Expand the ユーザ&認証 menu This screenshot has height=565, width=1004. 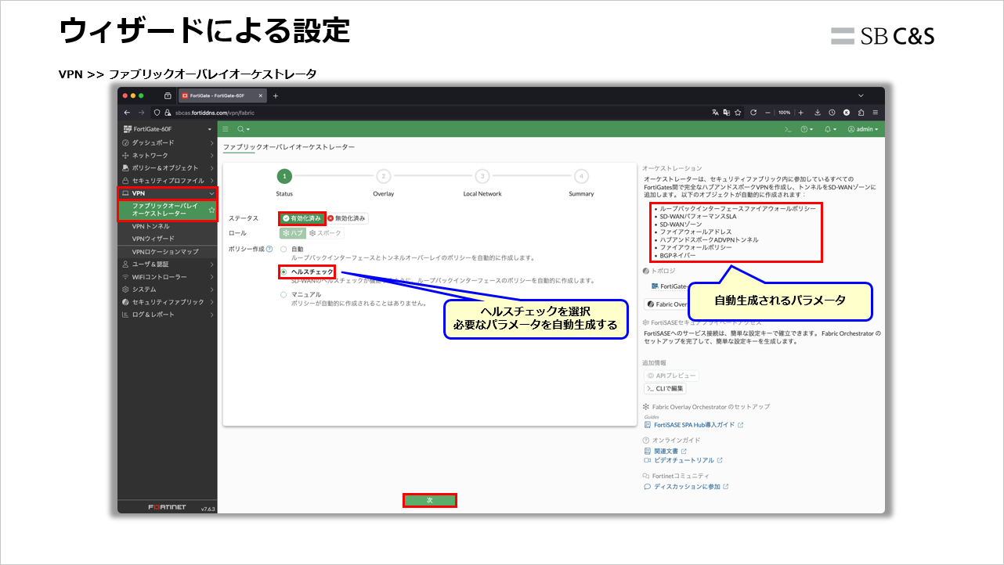click(168, 265)
